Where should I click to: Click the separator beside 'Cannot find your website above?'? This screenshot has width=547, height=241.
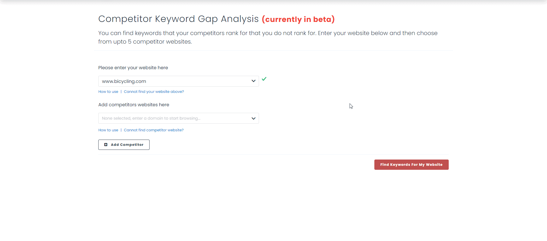tap(121, 92)
